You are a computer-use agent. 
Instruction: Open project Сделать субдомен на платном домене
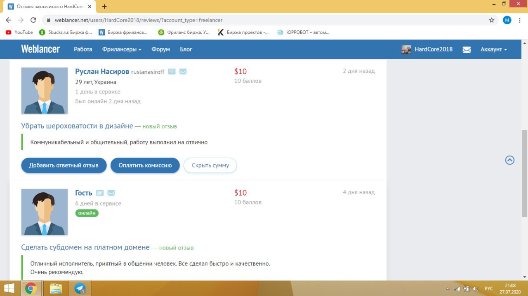[x=85, y=247]
